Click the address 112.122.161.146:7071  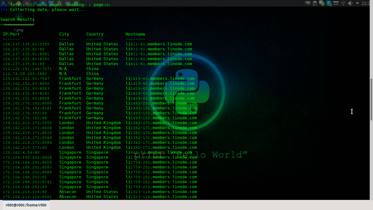pyautogui.click(x=27, y=69)
